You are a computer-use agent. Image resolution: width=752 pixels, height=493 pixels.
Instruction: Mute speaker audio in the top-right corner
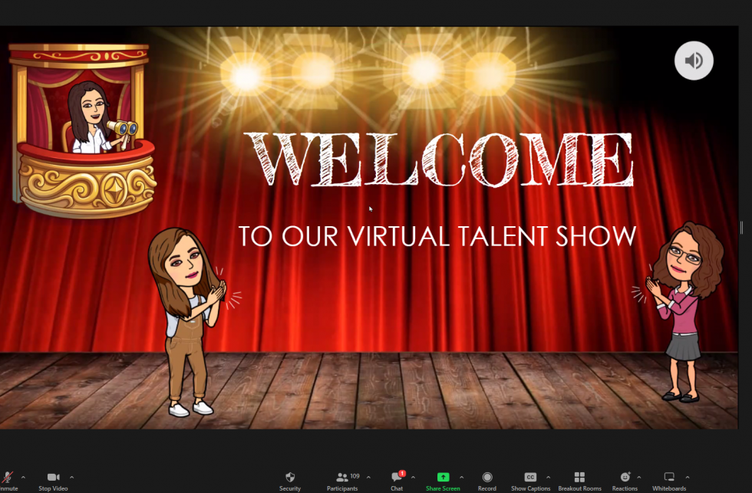pos(693,60)
